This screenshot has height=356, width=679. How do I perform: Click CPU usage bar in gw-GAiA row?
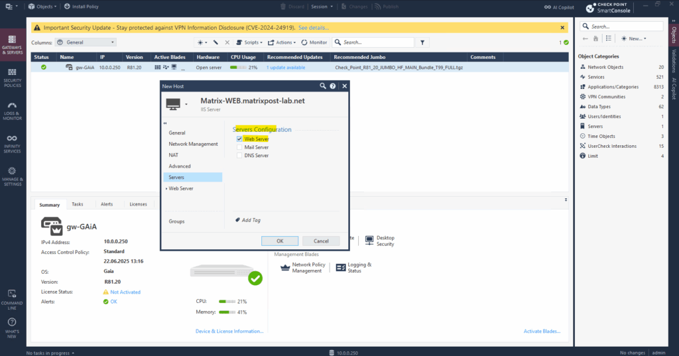(238, 68)
